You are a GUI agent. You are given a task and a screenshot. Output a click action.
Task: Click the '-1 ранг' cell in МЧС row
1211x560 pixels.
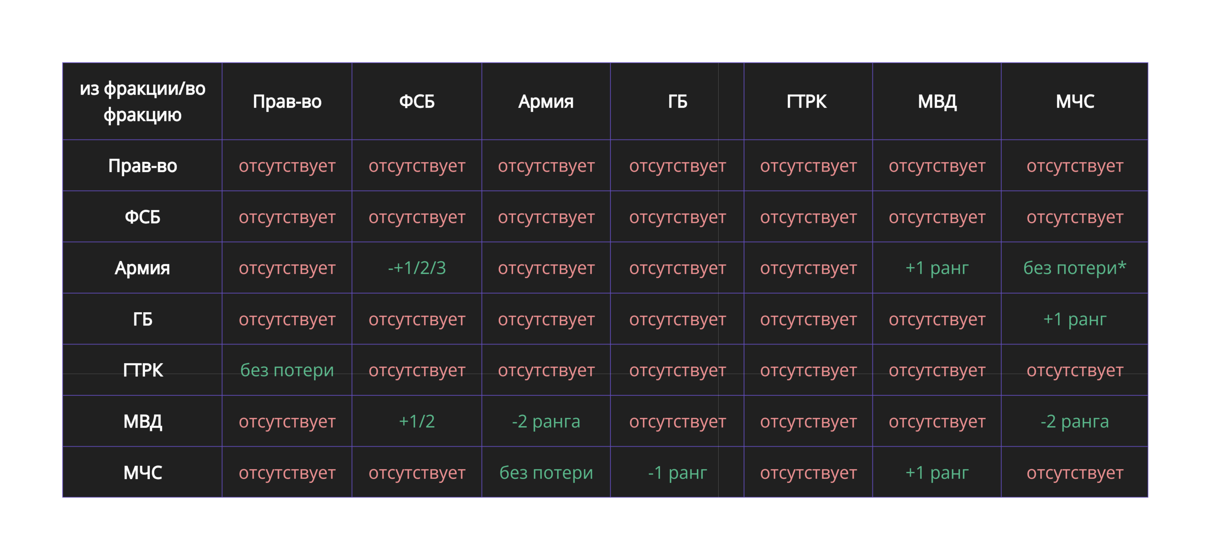[677, 472]
